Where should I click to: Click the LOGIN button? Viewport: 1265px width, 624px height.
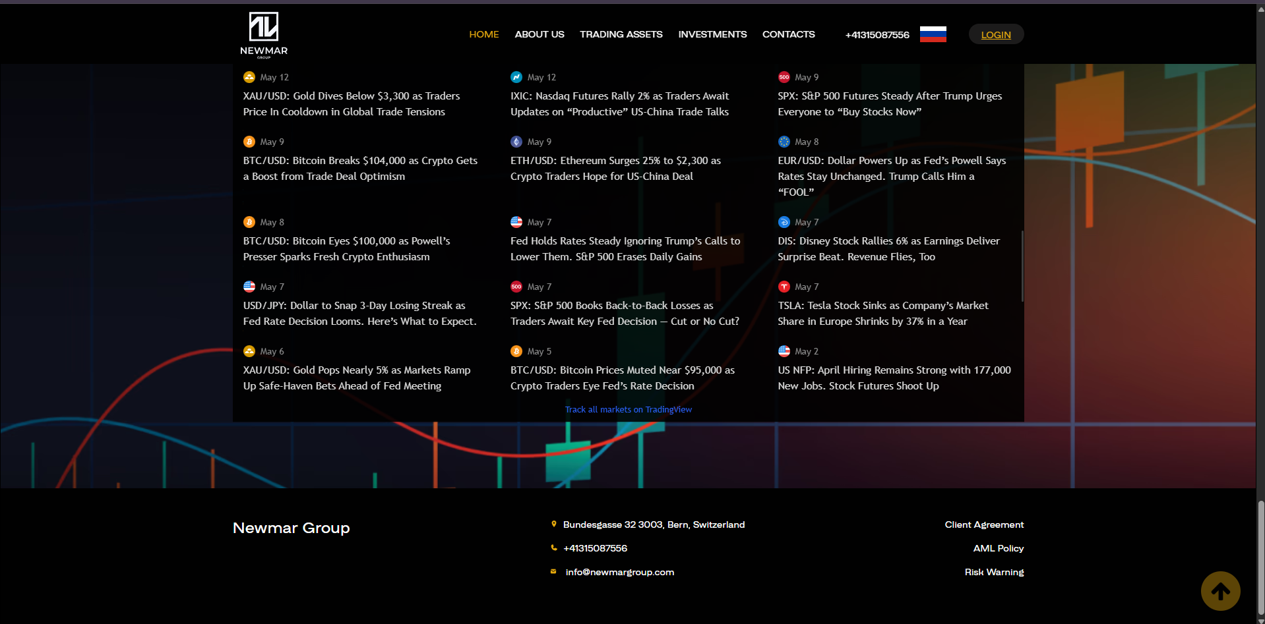(x=996, y=34)
